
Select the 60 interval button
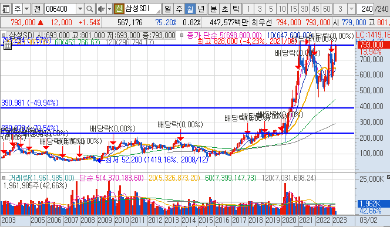327,9
